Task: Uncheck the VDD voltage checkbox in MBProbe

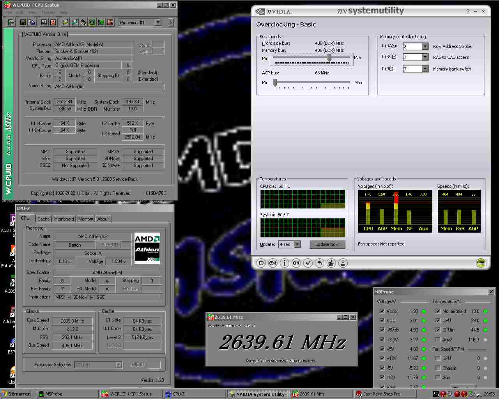Action: click(382, 320)
